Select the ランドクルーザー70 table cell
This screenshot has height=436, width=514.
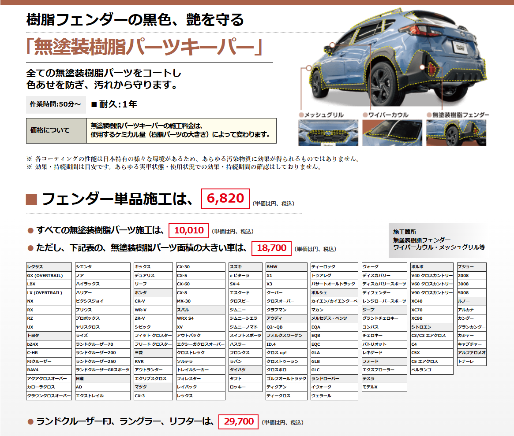pyautogui.click(x=103, y=344)
